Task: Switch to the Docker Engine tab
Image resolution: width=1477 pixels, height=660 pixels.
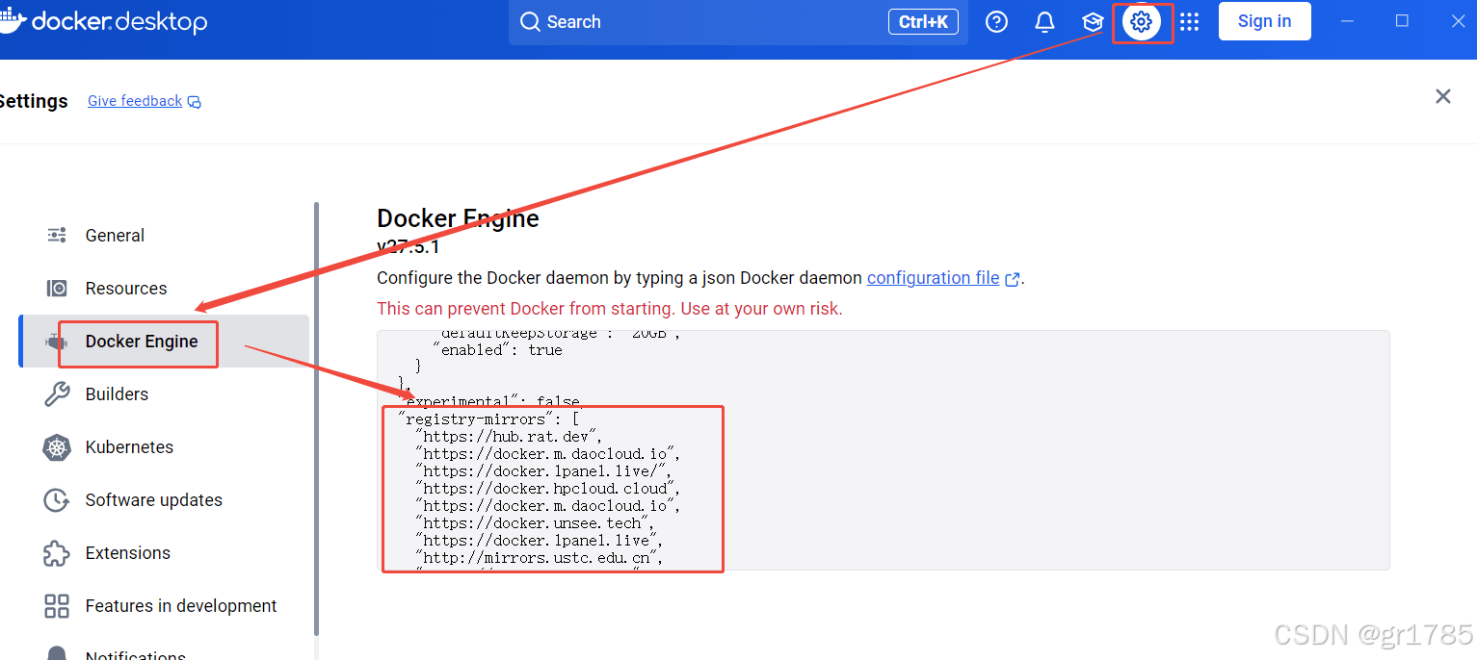Action: 141,342
